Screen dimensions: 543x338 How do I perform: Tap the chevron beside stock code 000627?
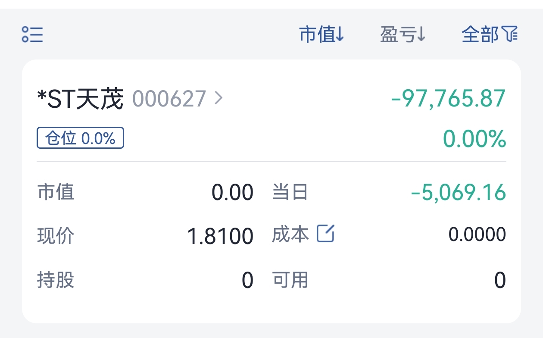point(218,99)
